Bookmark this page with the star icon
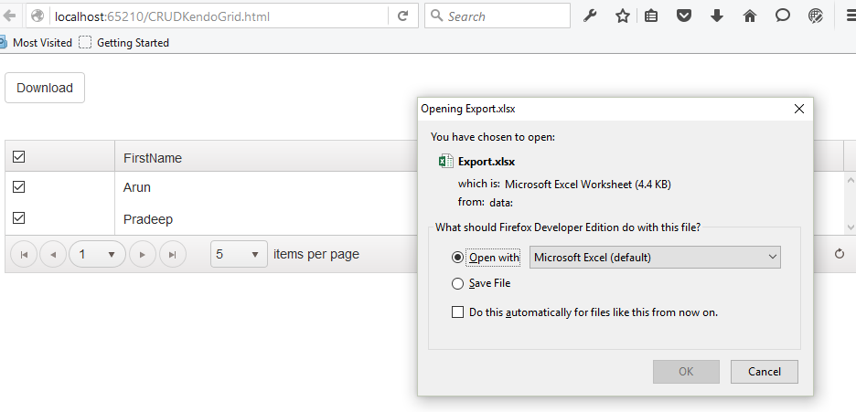Image resolution: width=856 pixels, height=412 pixels. (622, 16)
